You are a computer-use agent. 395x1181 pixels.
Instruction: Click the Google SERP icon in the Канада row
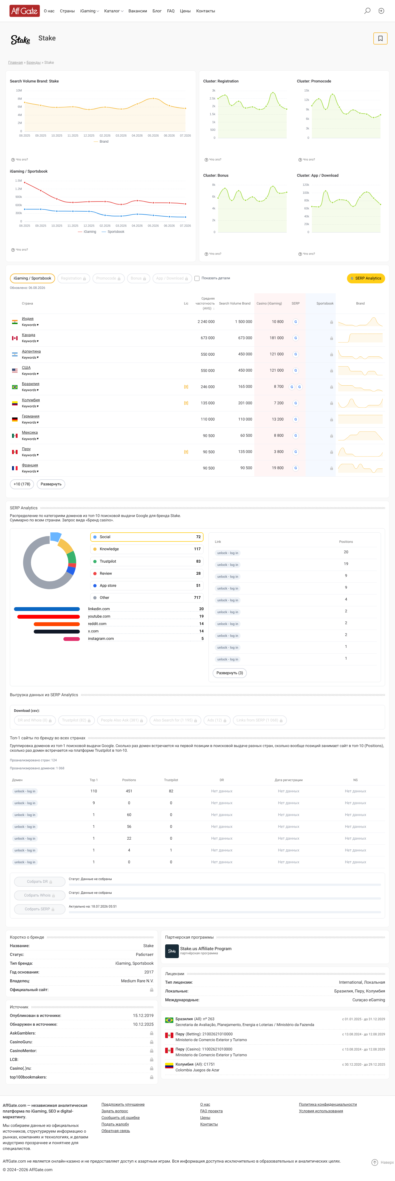coord(296,338)
